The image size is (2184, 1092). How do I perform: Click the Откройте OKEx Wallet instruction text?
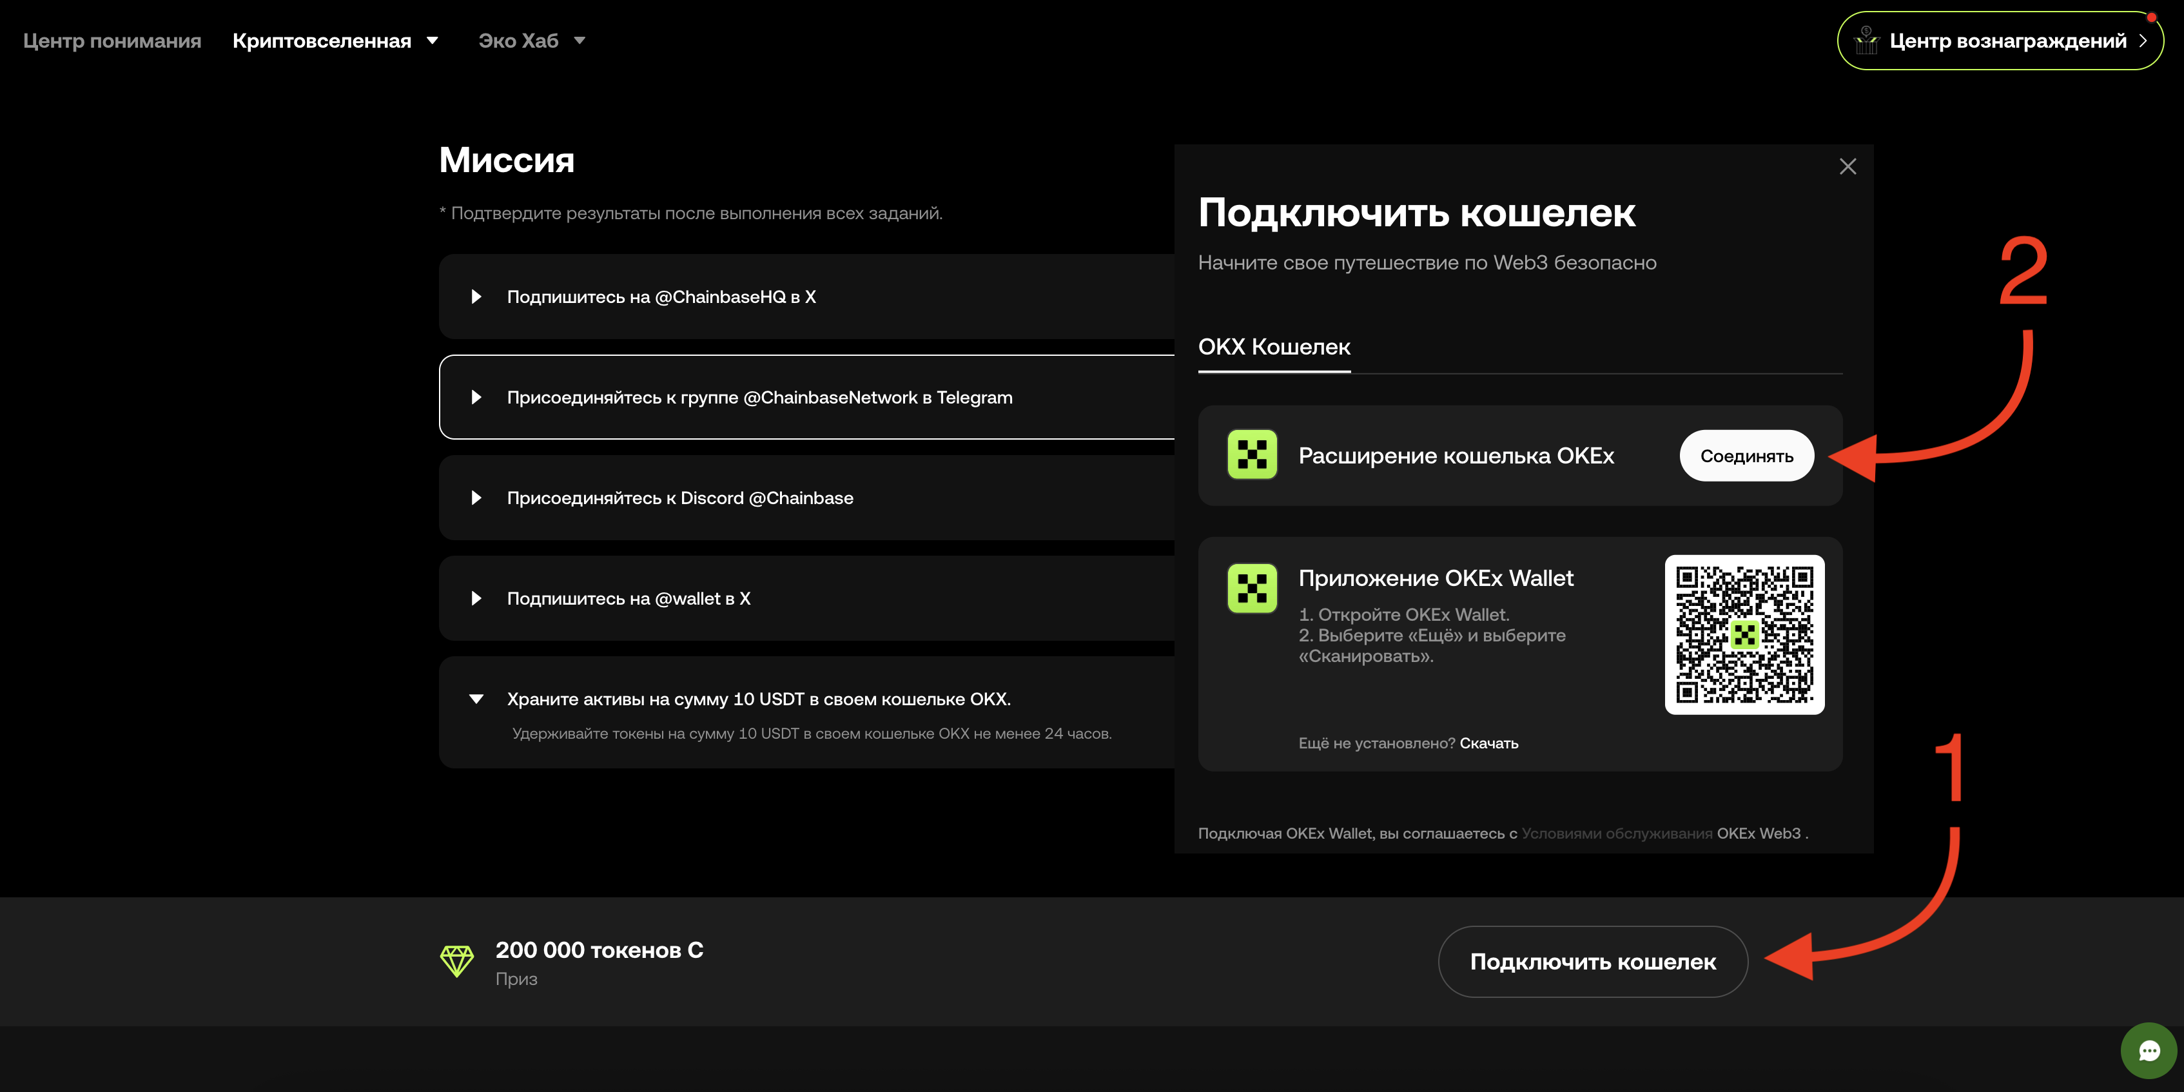pos(1404,614)
